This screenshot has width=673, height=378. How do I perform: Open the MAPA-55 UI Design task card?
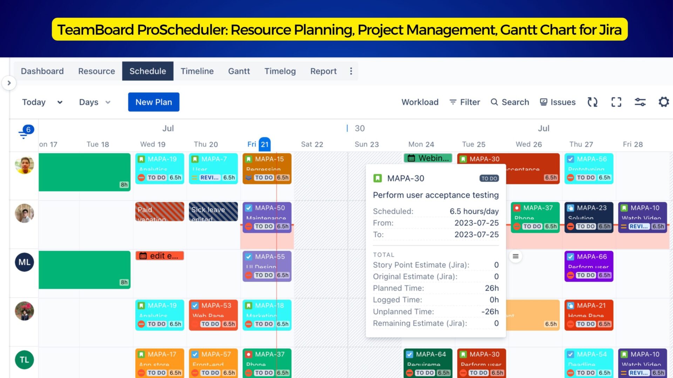pyautogui.click(x=267, y=266)
